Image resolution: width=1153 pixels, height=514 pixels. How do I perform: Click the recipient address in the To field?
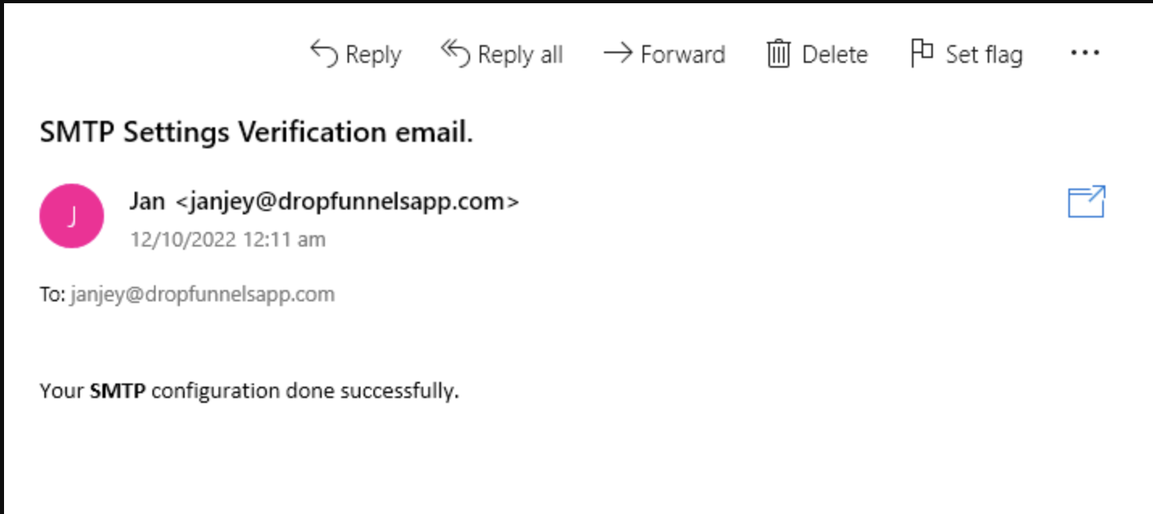(x=201, y=293)
